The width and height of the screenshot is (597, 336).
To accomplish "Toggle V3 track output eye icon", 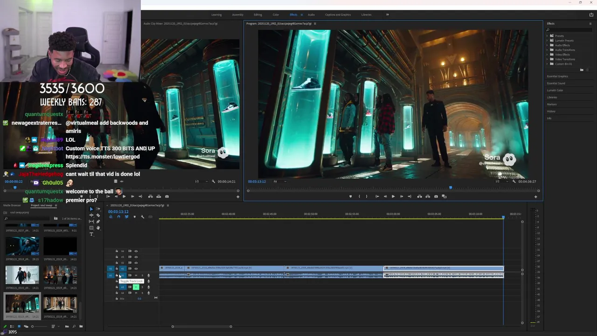I will coord(136,257).
